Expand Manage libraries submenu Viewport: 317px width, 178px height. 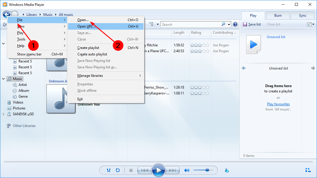106,75
